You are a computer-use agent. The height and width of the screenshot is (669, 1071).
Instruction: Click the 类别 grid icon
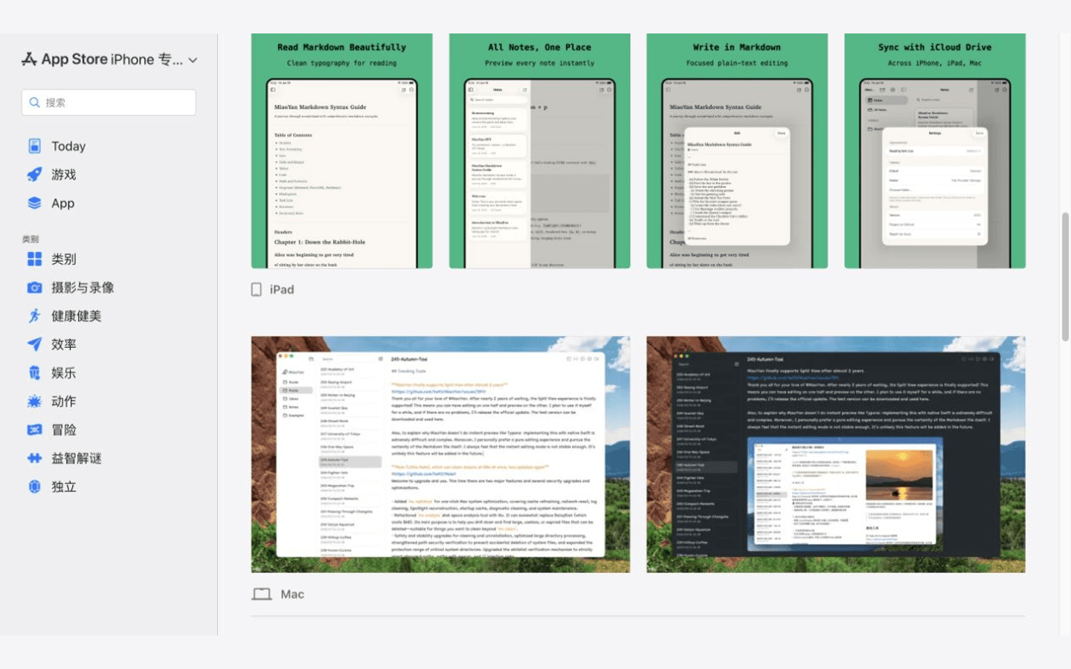pos(34,259)
